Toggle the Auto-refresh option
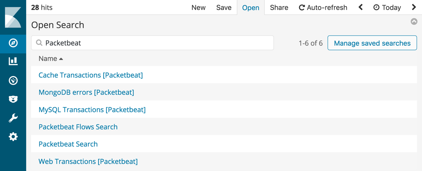 pyautogui.click(x=323, y=8)
